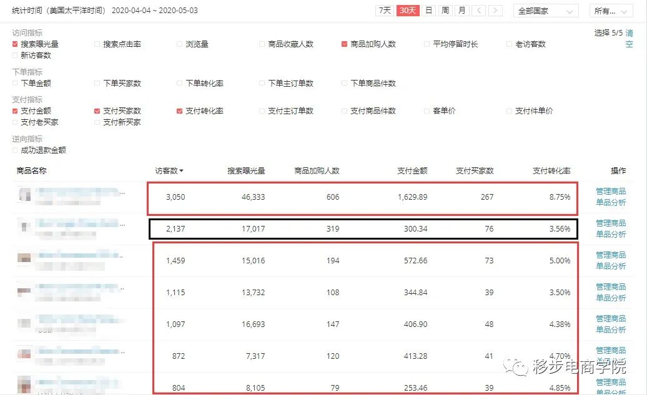Screen dimensions: 647x395
Task: Uncheck the 搜索曝光量 metric checkbox
Action: [14, 44]
